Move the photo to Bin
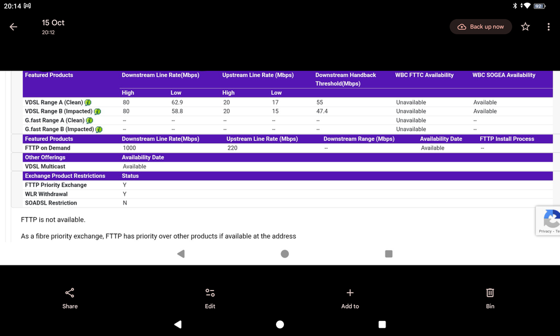Image resolution: width=560 pixels, height=336 pixels. 490,298
